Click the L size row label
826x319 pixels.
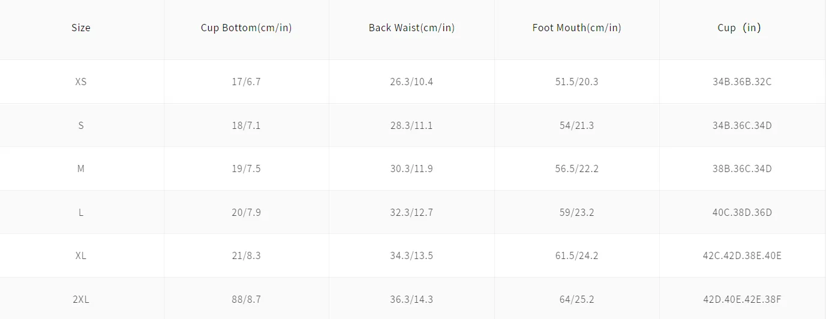tap(81, 212)
